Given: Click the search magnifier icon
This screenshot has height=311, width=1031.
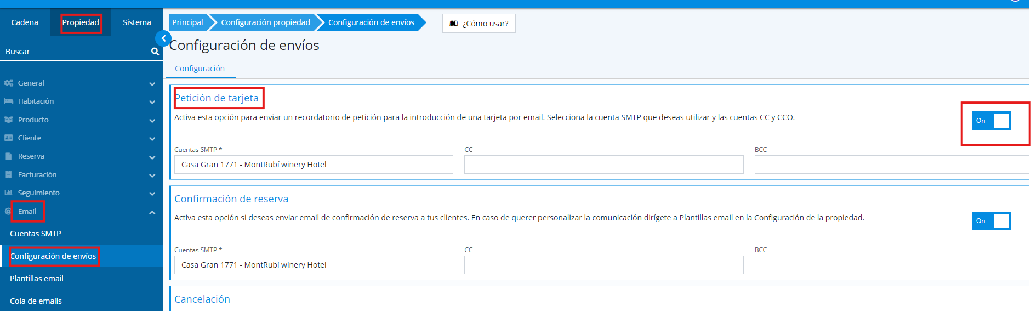Looking at the screenshot, I should [x=155, y=52].
